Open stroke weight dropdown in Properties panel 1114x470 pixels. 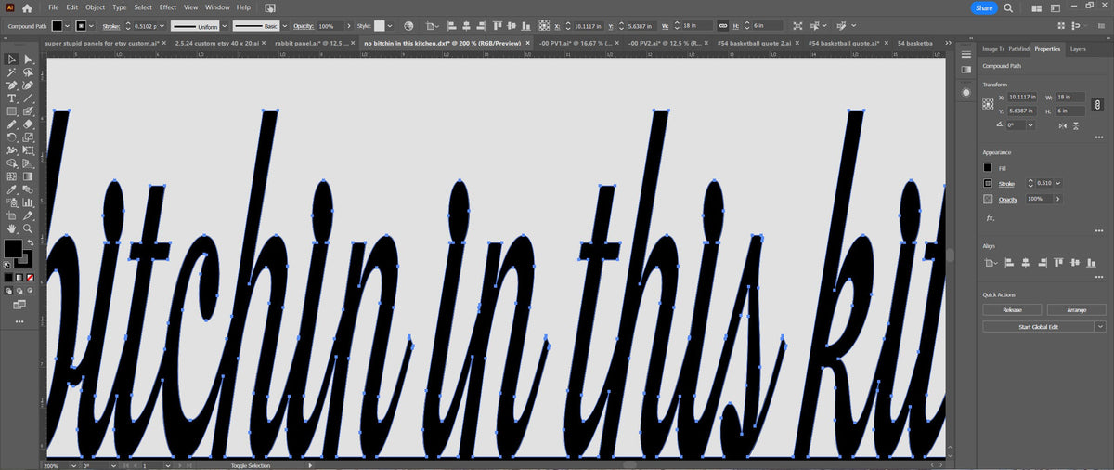[x=1057, y=184]
